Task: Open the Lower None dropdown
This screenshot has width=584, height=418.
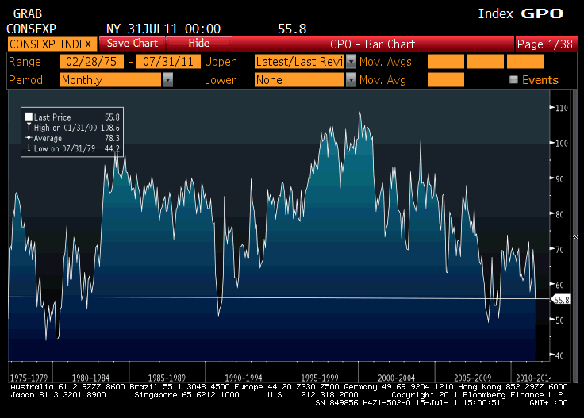Action: (350, 80)
